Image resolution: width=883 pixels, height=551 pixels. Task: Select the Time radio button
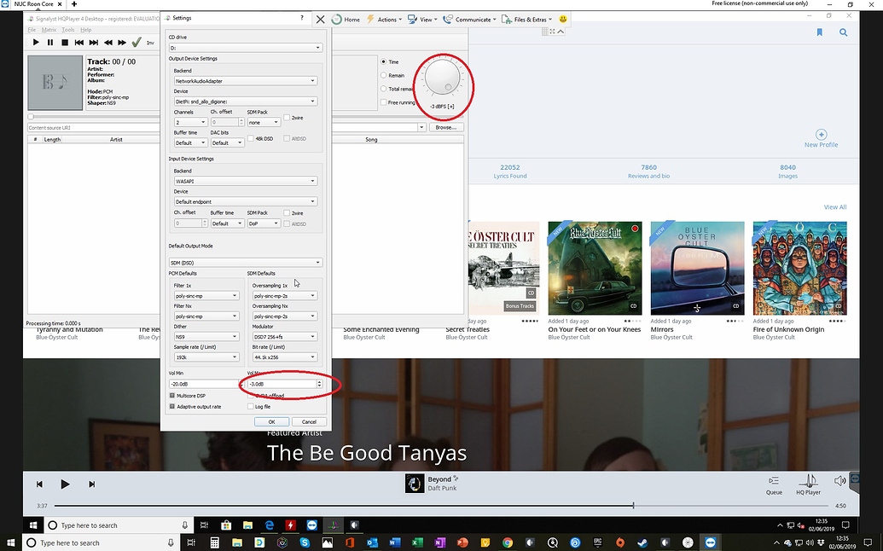384,62
